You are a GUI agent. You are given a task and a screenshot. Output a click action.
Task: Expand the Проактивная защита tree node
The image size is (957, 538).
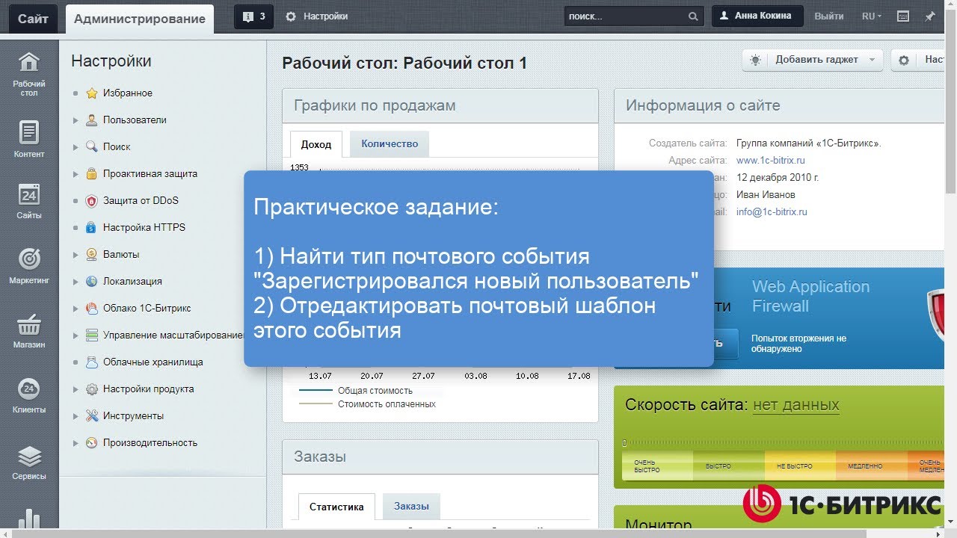(x=76, y=174)
